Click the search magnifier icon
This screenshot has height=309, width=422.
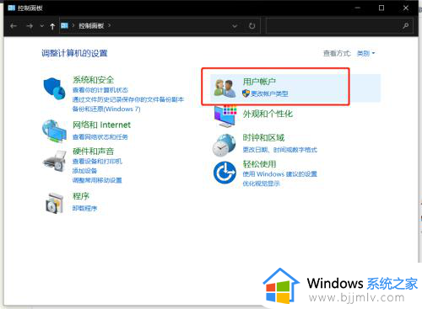click(405, 26)
